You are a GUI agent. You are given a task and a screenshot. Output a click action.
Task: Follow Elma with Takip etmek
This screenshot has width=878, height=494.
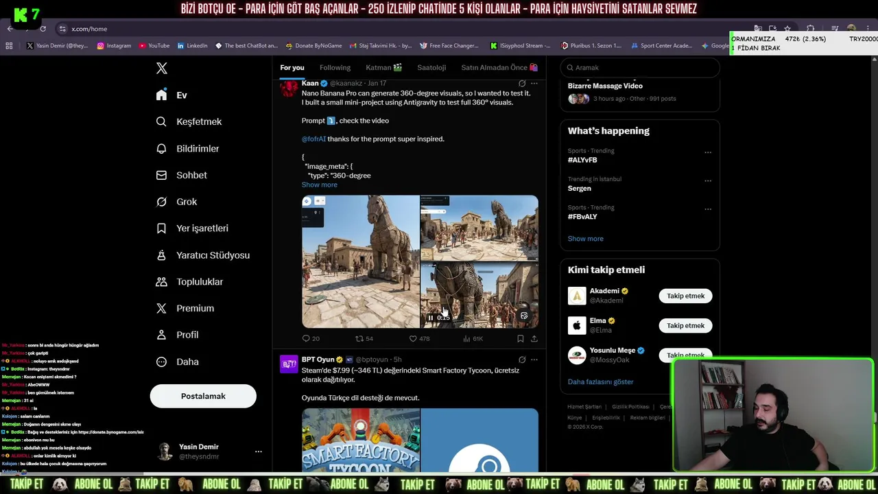tap(685, 325)
